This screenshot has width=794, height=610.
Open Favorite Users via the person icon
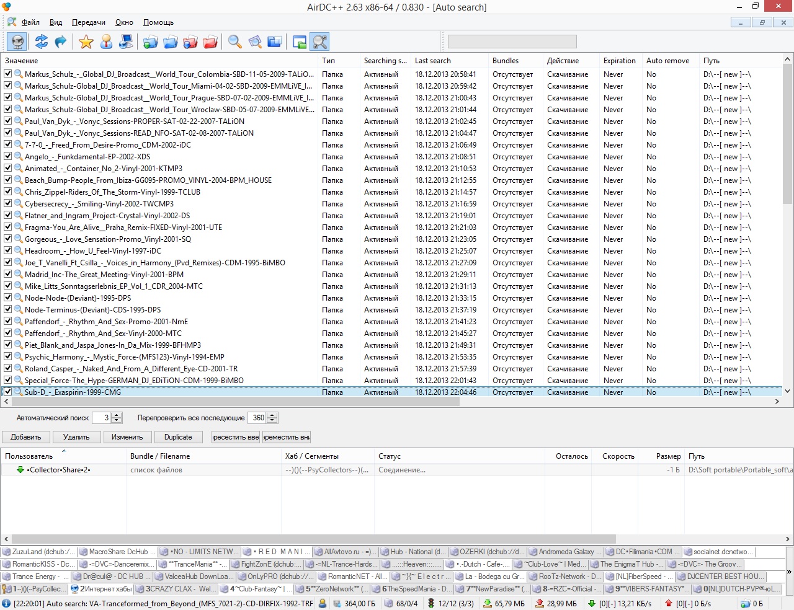pyautogui.click(x=107, y=42)
